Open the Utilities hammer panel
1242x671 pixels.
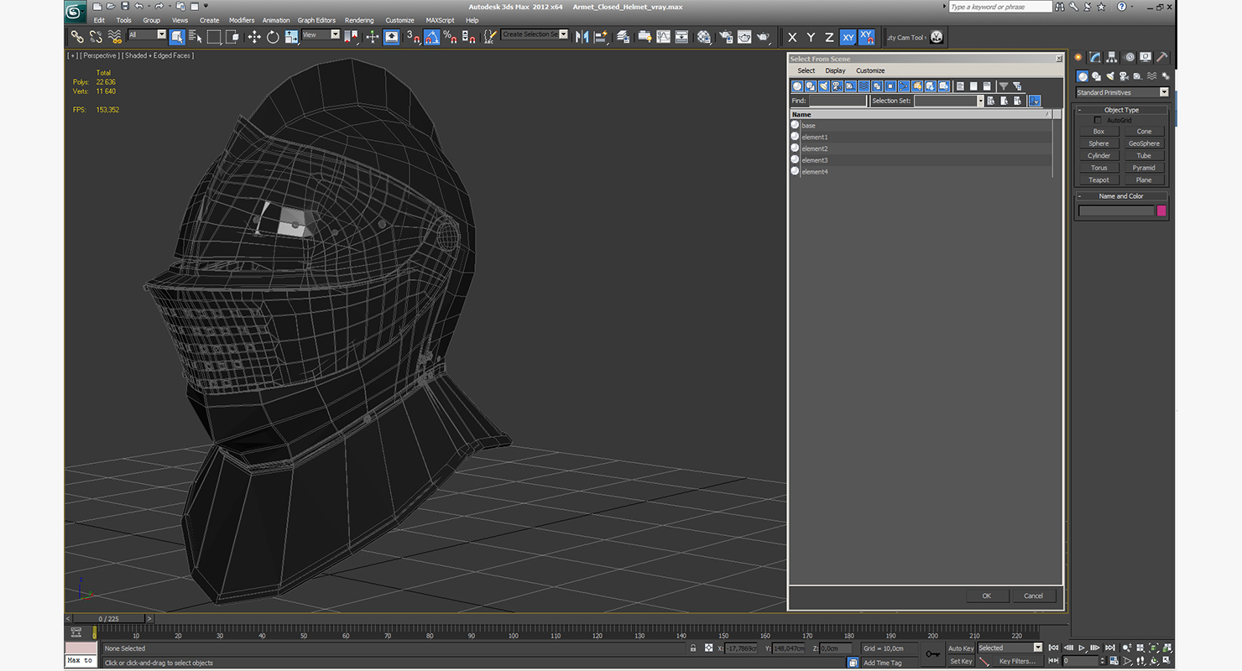click(1161, 57)
